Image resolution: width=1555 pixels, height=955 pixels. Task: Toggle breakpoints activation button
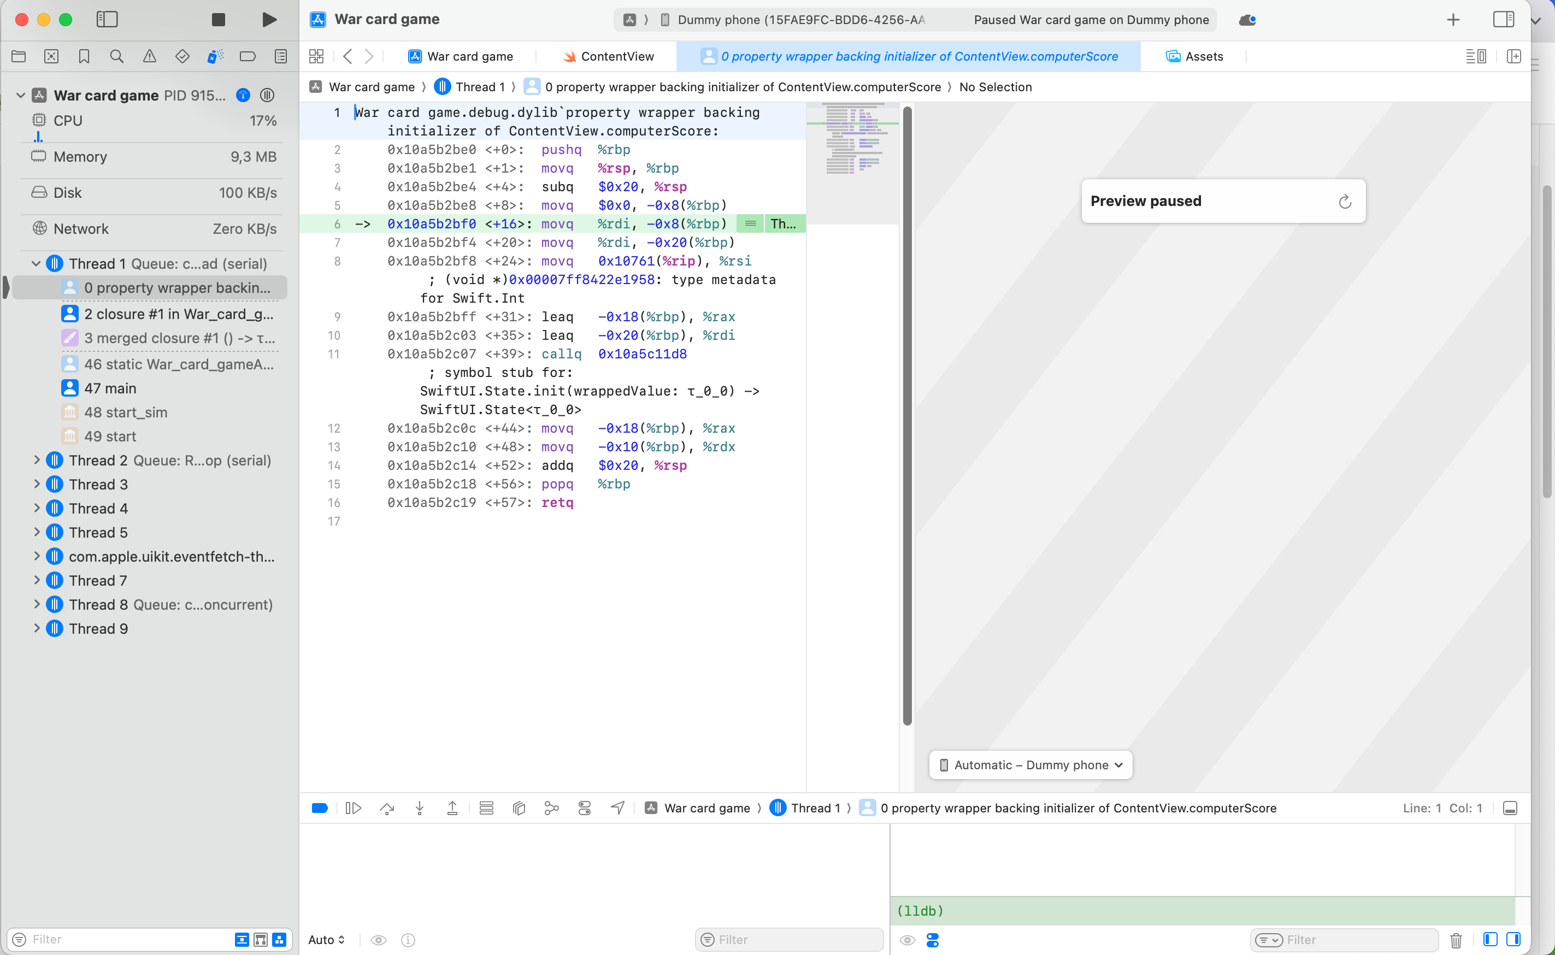[320, 808]
